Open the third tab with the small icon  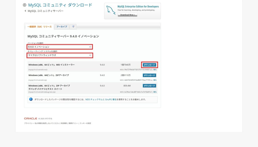73,26
